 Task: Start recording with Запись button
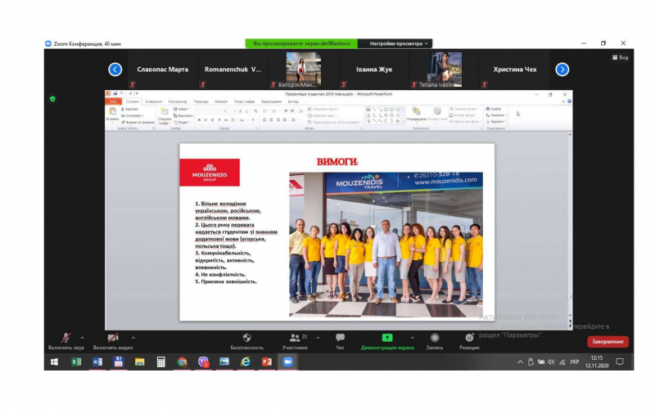(x=435, y=341)
